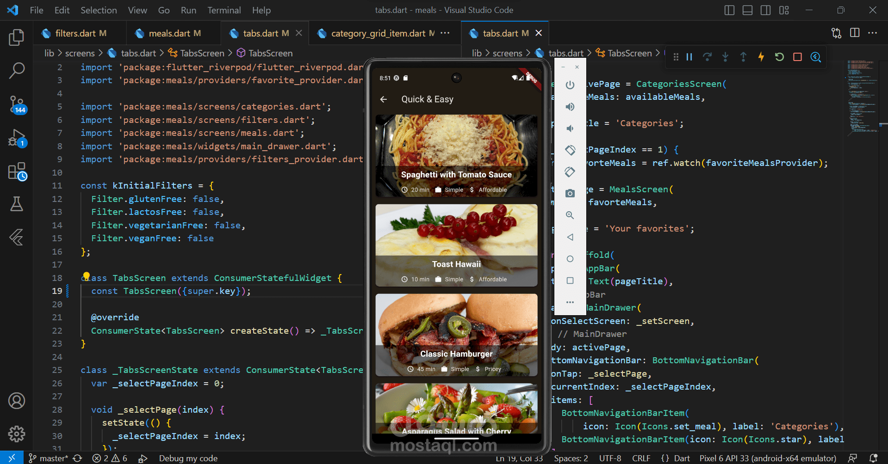The image size is (888, 464).
Task: Open the File menu
Action: (x=37, y=10)
